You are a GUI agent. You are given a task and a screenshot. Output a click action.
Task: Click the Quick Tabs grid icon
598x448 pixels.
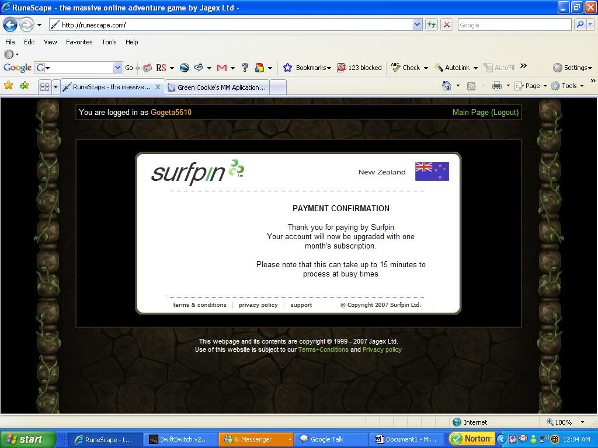tap(44, 87)
